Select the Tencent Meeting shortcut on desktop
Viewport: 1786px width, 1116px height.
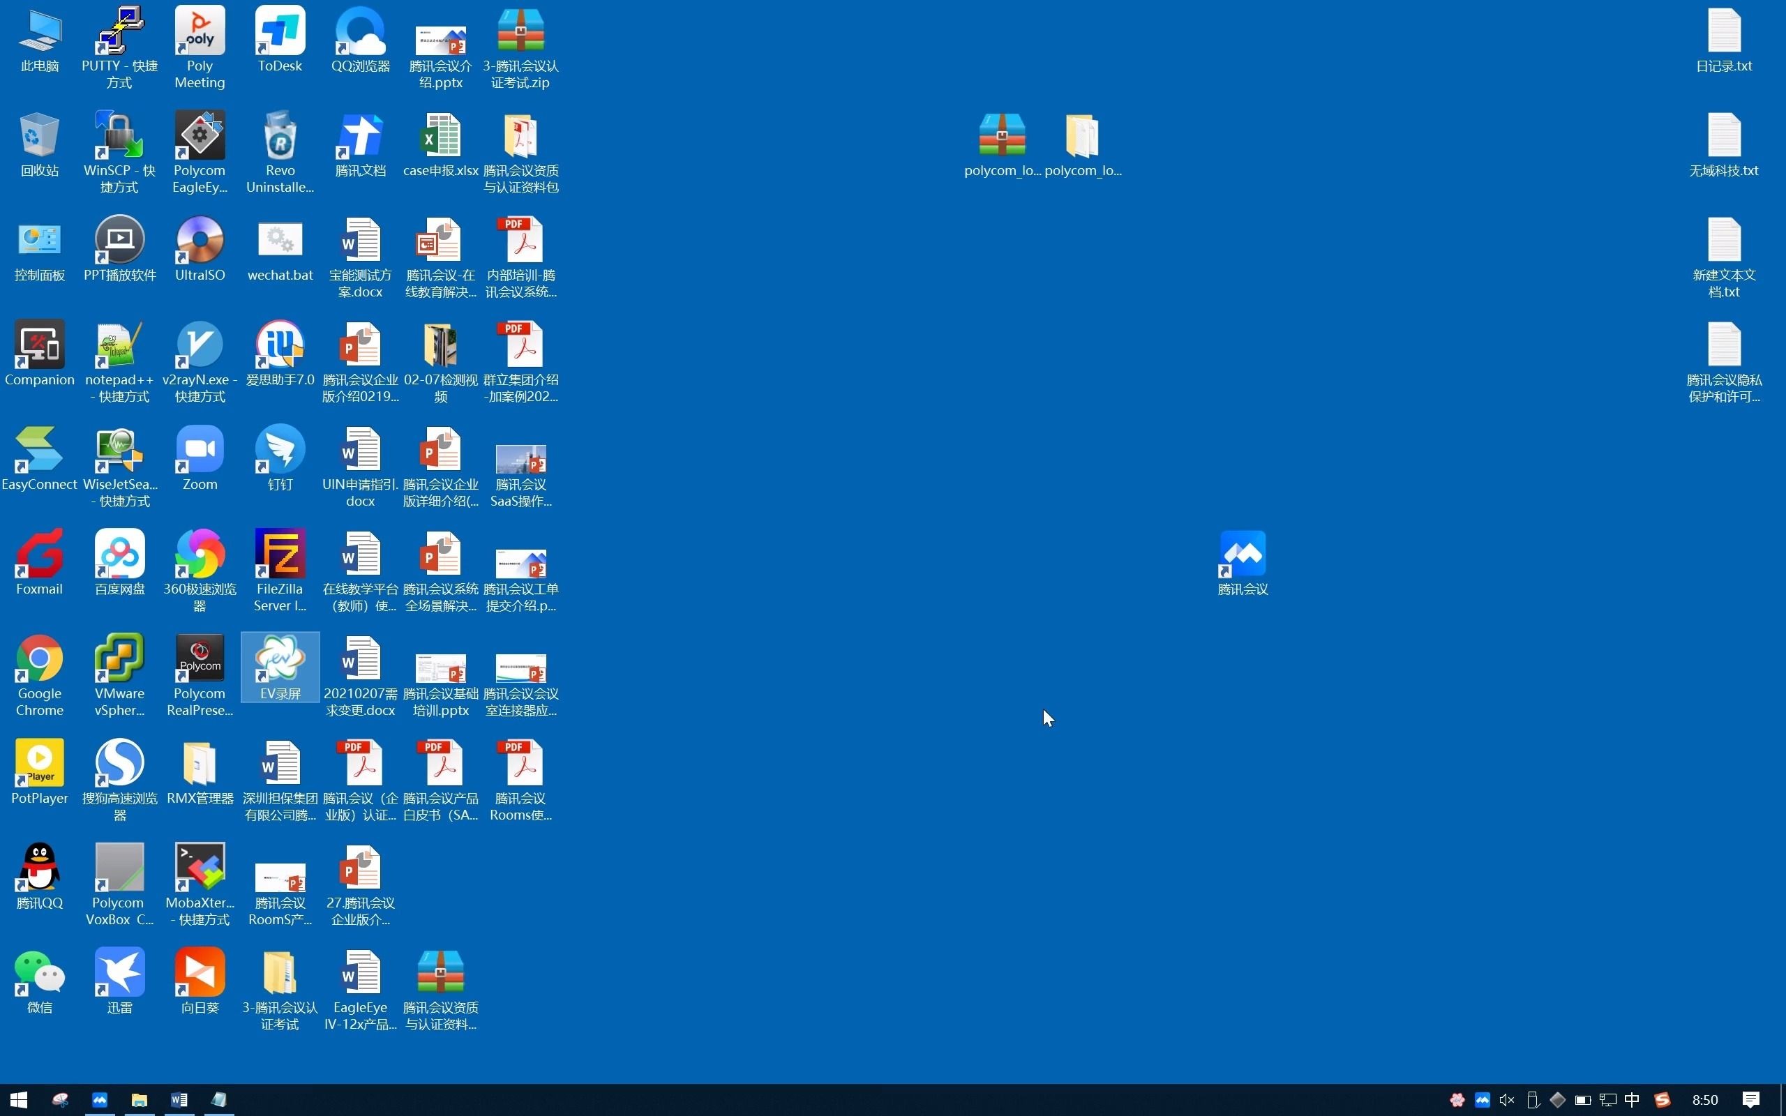1243,555
